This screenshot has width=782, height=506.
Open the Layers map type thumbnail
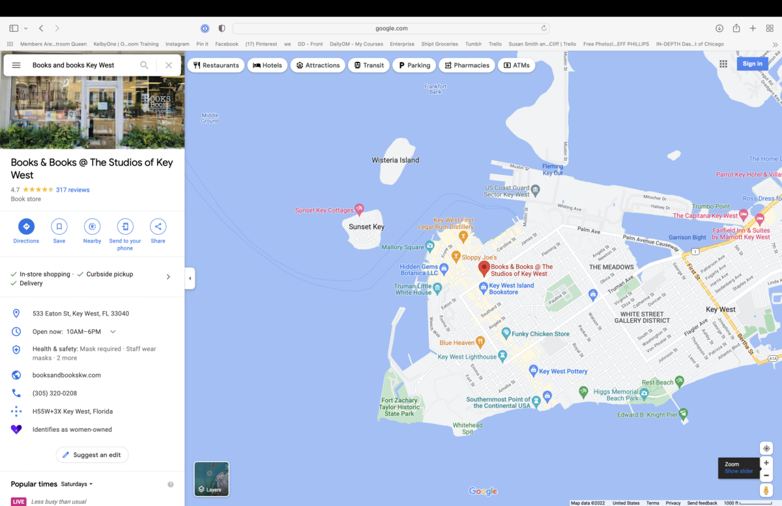click(x=212, y=479)
